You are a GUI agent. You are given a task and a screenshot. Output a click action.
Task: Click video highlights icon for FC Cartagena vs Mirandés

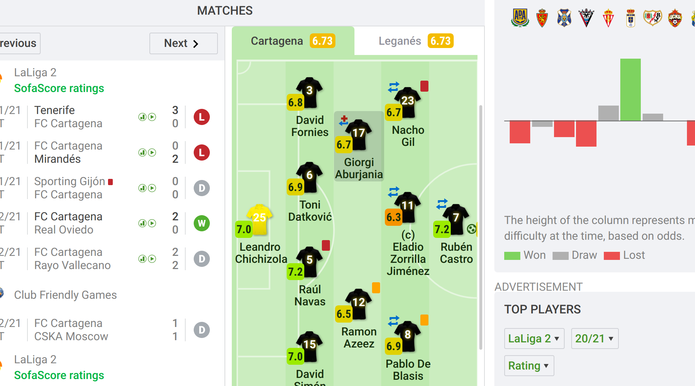(x=152, y=152)
